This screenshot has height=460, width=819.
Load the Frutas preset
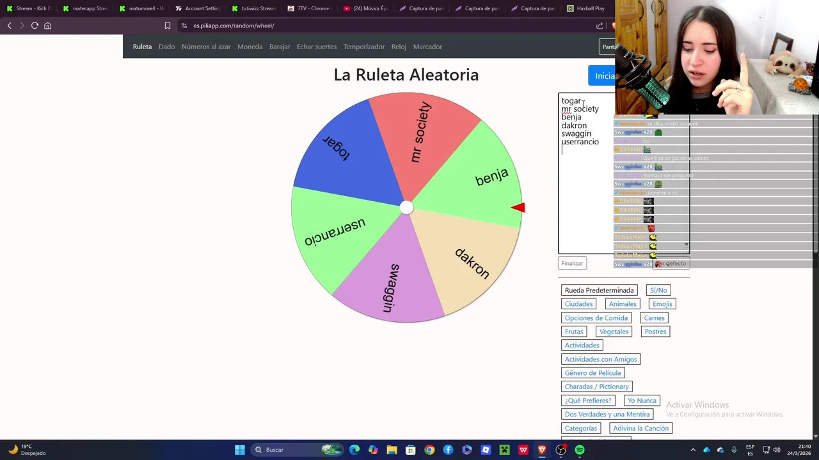coord(574,332)
